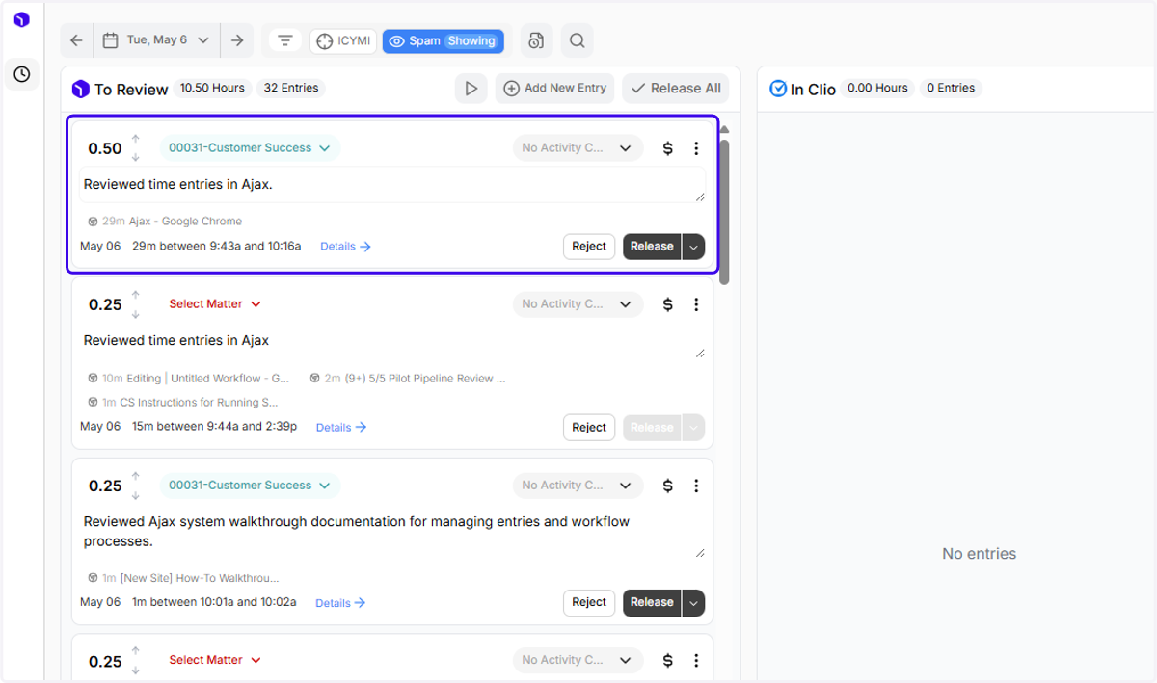Open the date picker Tue, May 6
The width and height of the screenshot is (1157, 683).
pos(156,40)
